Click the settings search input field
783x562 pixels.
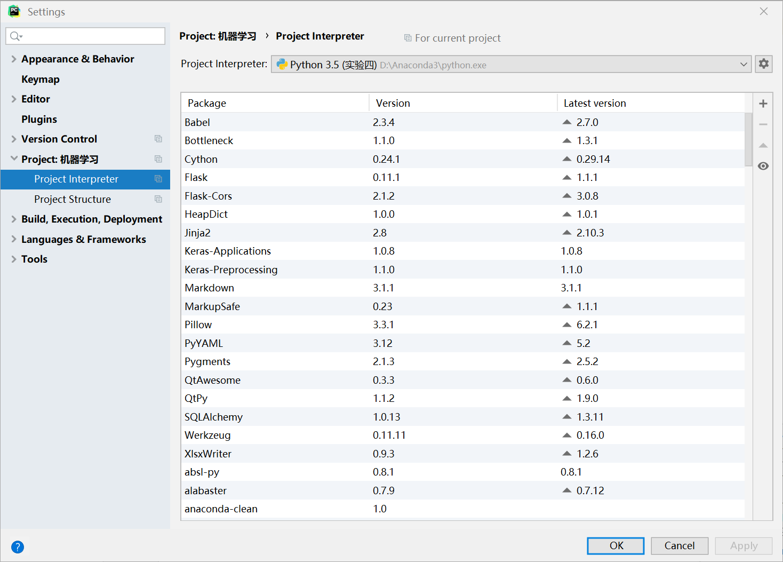[x=85, y=36]
